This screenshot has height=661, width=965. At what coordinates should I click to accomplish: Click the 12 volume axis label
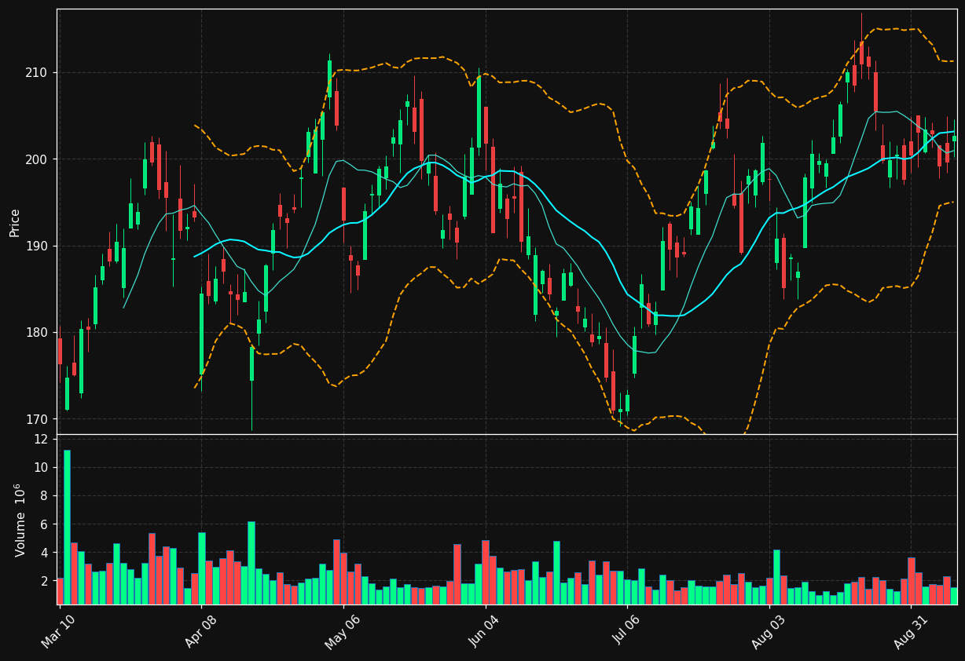tap(41, 439)
